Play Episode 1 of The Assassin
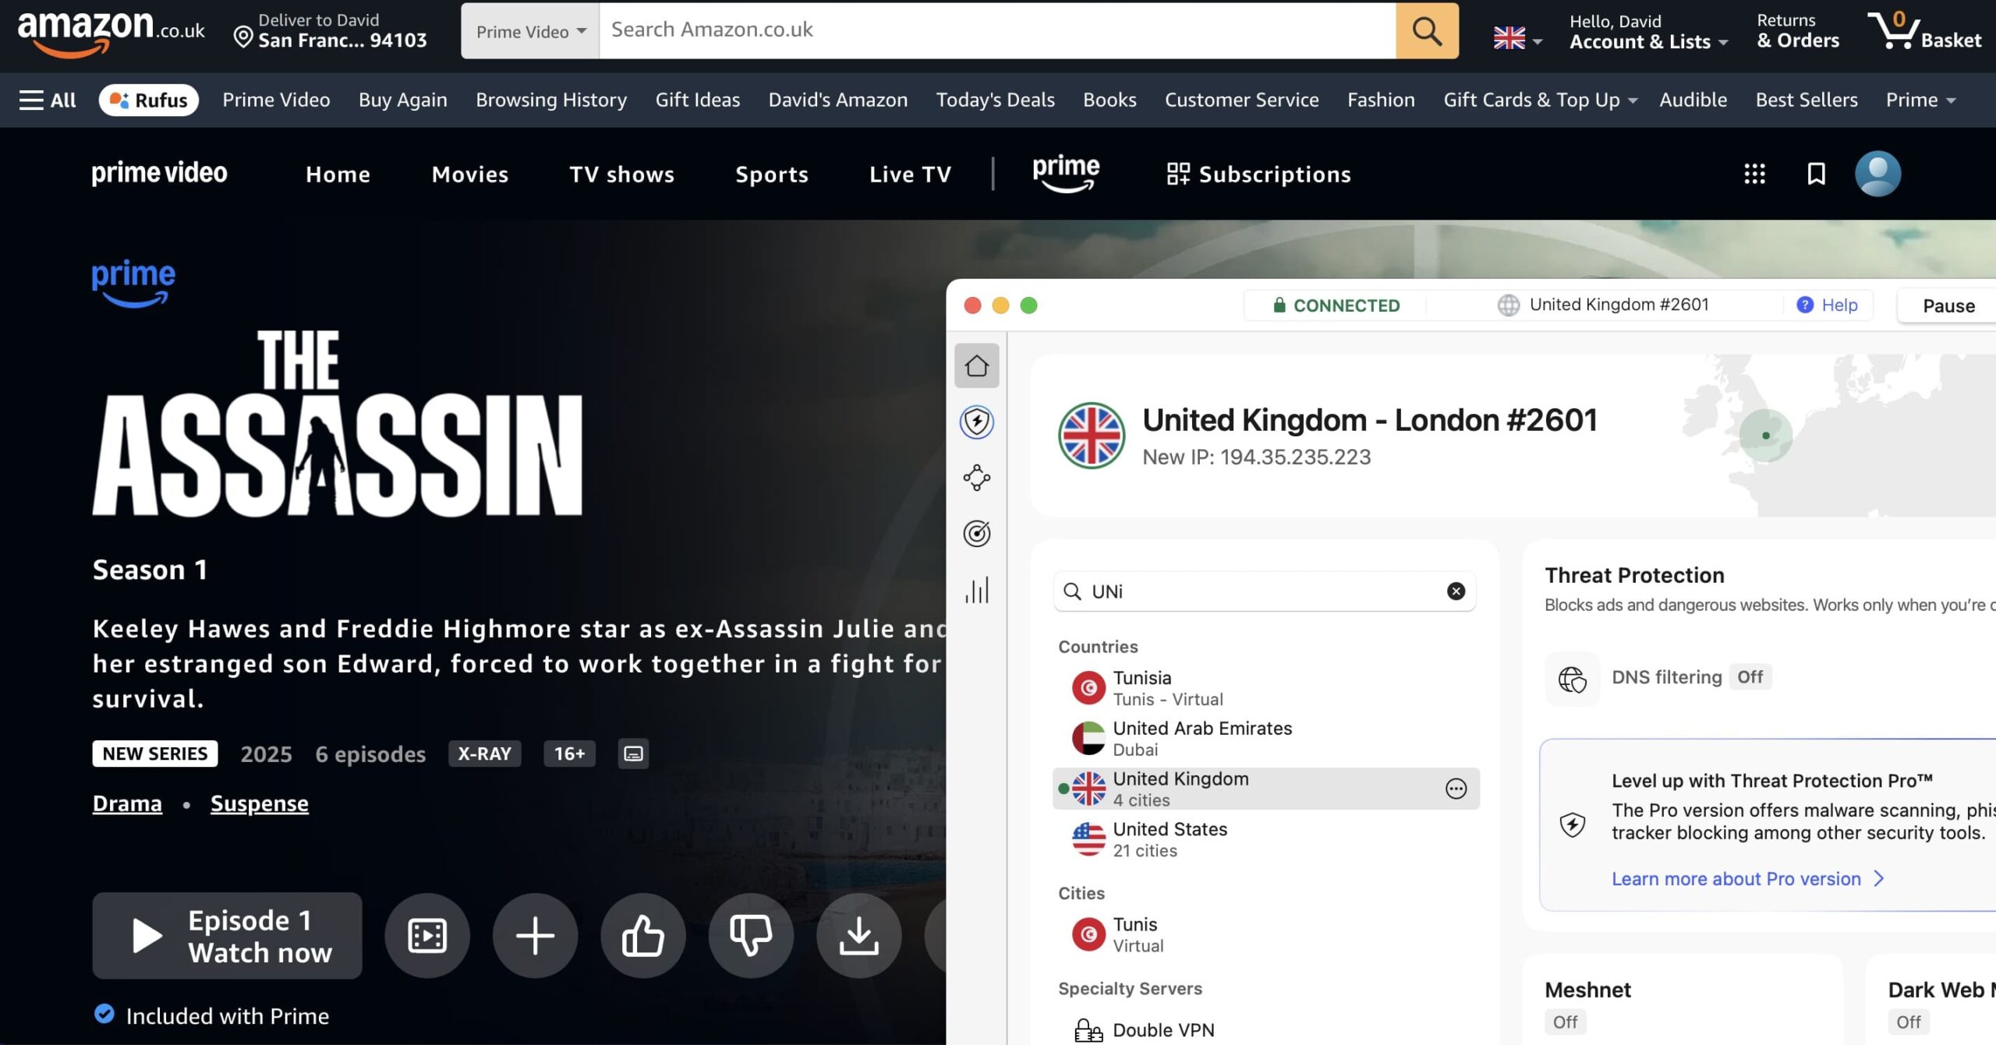The width and height of the screenshot is (1996, 1045). tap(226, 935)
